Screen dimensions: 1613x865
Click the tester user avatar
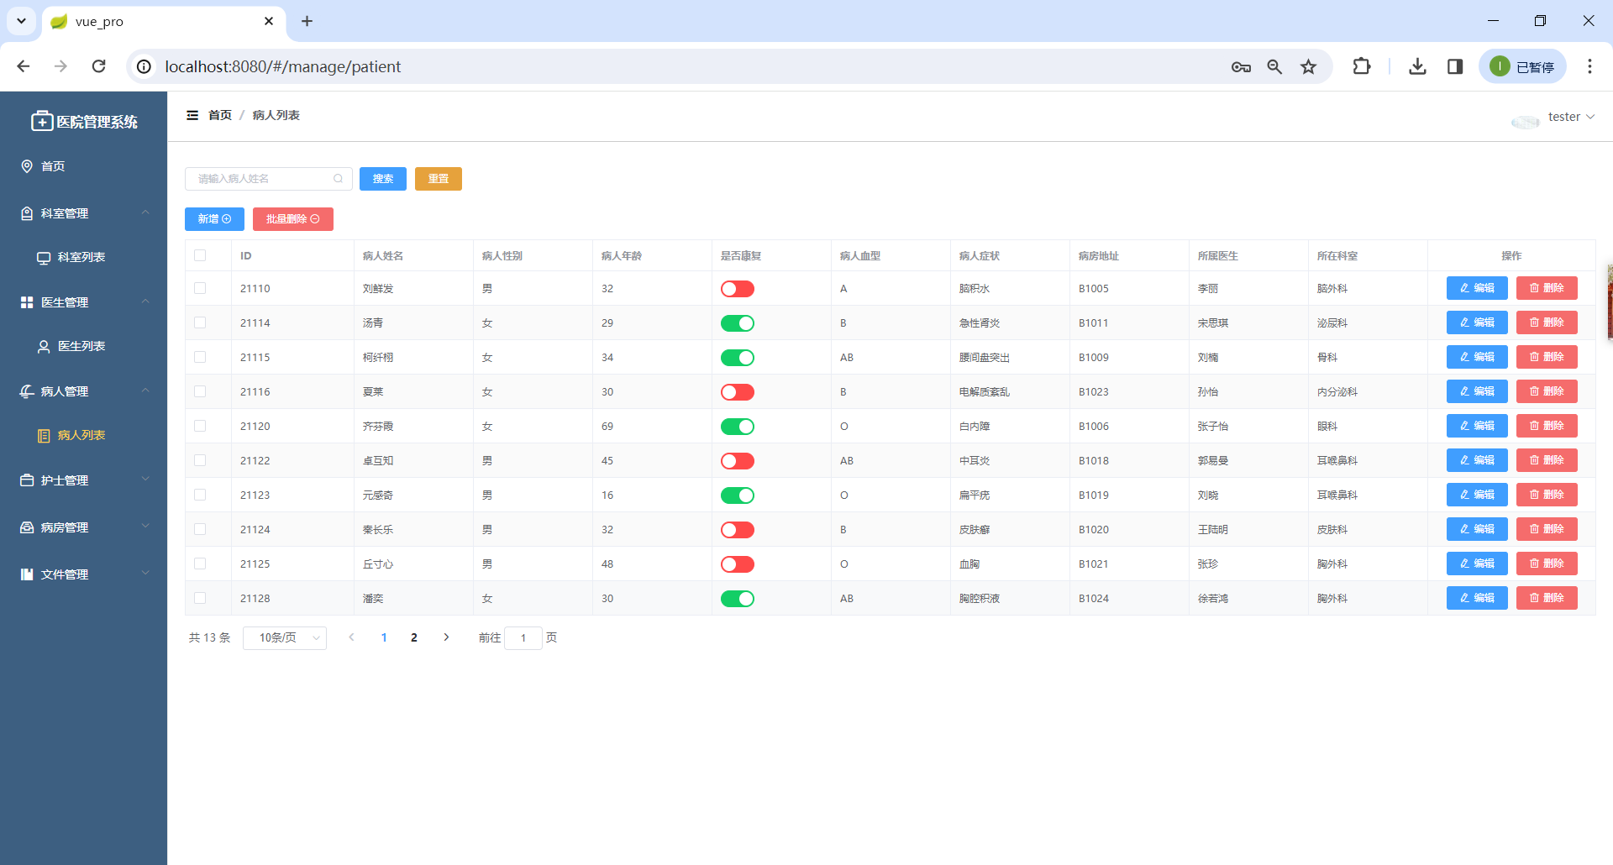click(1525, 122)
